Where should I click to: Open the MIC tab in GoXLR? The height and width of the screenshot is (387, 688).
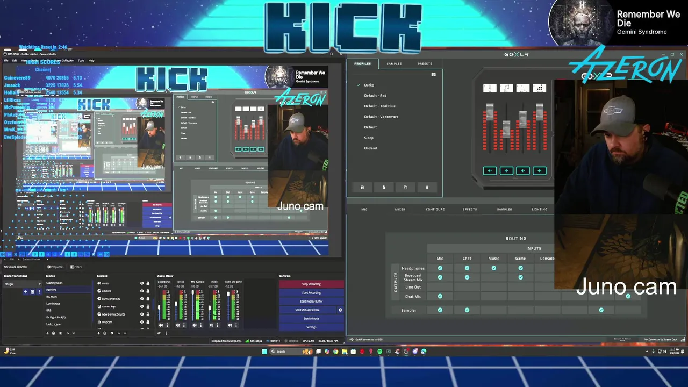364,209
